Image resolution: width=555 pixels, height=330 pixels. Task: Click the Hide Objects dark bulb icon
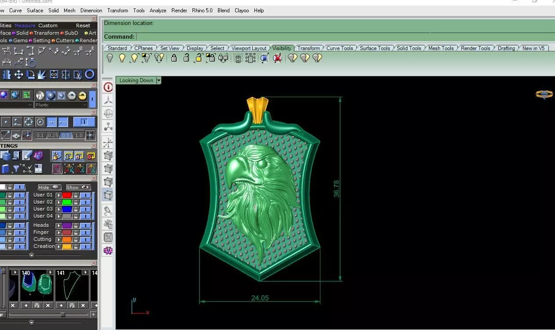coord(110,58)
